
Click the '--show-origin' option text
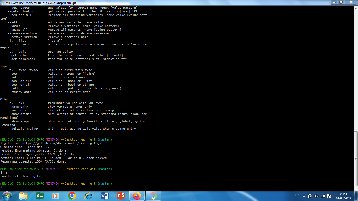point(20,114)
